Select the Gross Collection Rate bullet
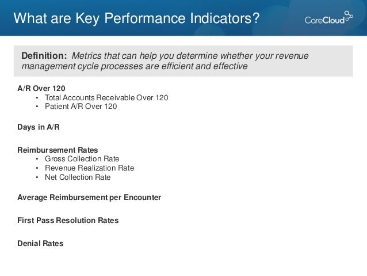Image resolution: width=367 pixels, height=276 pixels. pos(82,159)
